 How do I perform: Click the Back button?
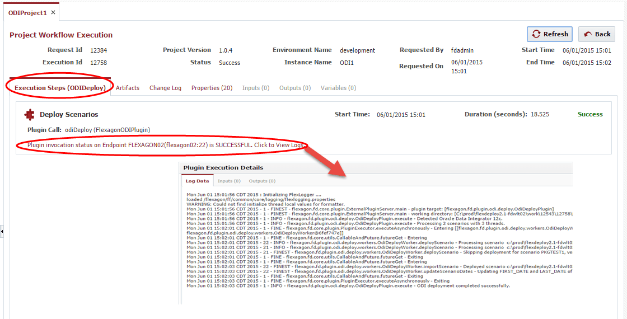(597, 34)
